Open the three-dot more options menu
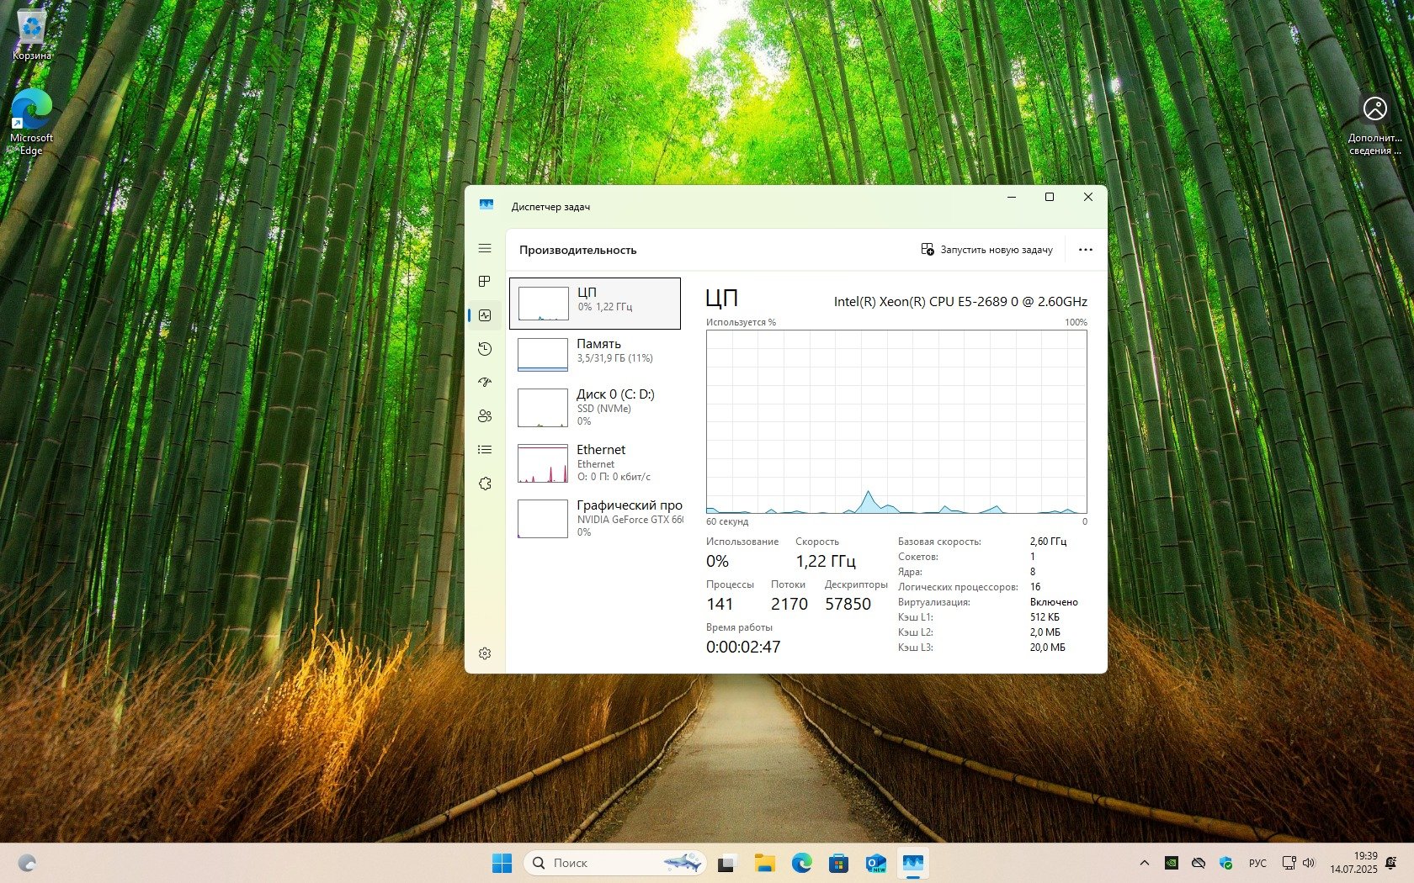The width and height of the screenshot is (1414, 883). [x=1086, y=250]
